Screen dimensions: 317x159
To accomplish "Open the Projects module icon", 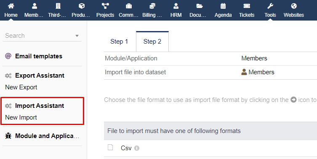I will click(x=105, y=6).
